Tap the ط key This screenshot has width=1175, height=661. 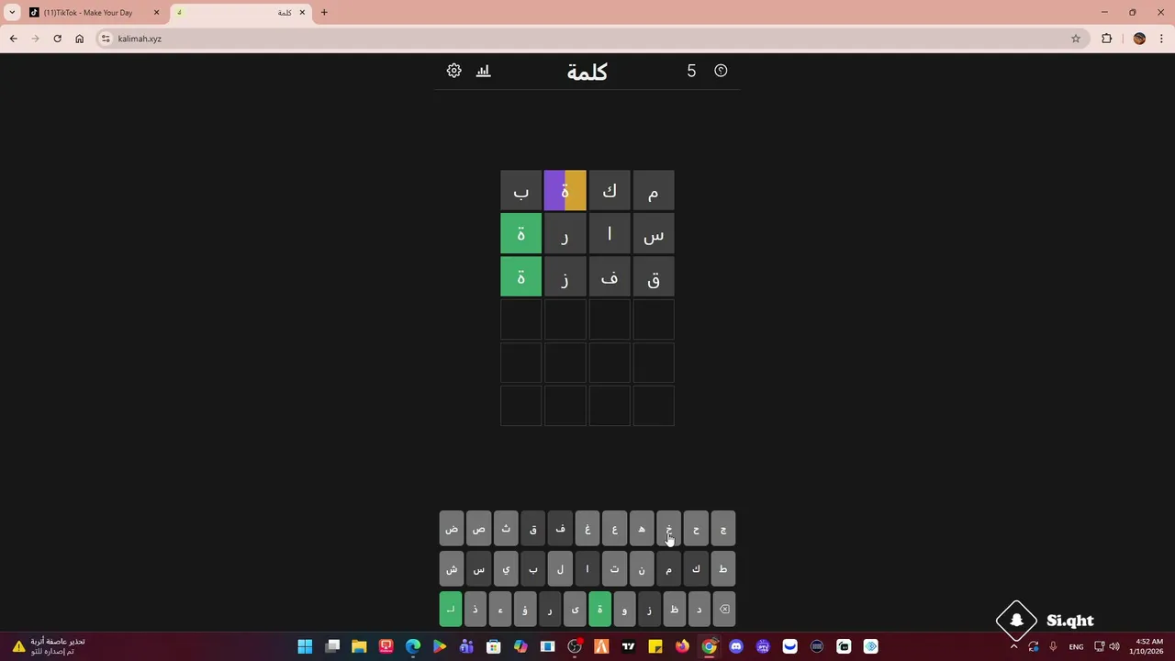pyautogui.click(x=723, y=569)
